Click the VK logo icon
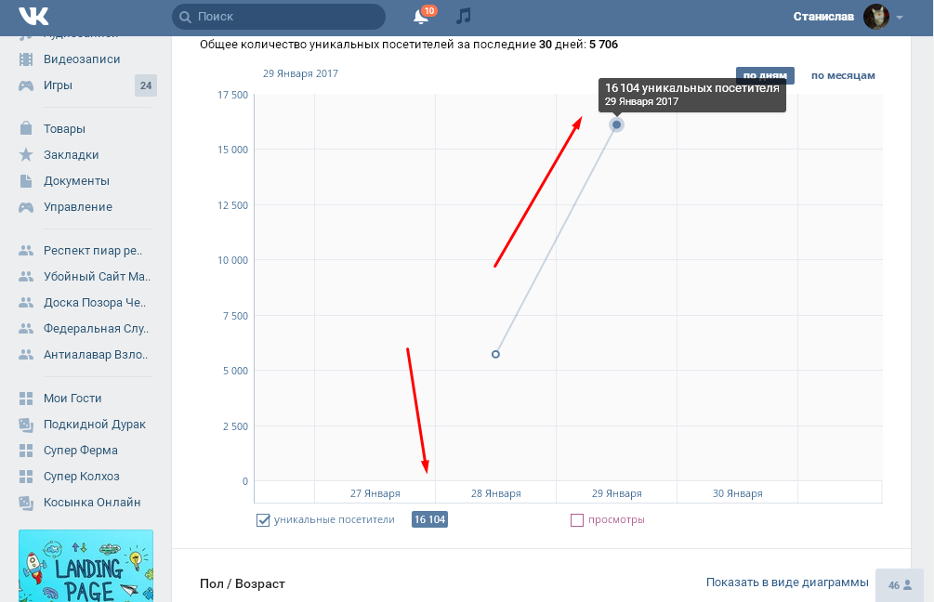This screenshot has height=602, width=934. (33, 16)
